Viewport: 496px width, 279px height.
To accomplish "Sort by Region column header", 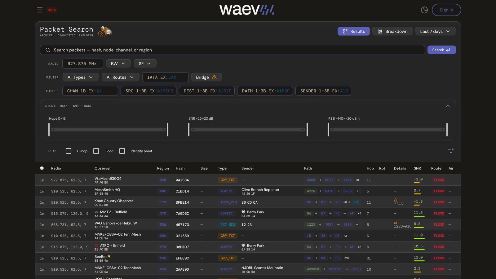I will (x=163, y=168).
